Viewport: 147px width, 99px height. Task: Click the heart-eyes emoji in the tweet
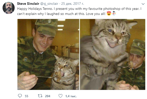click(x=109, y=13)
